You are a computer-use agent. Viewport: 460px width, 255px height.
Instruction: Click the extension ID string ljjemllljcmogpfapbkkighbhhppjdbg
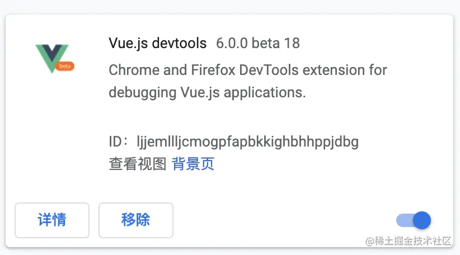[x=247, y=141]
